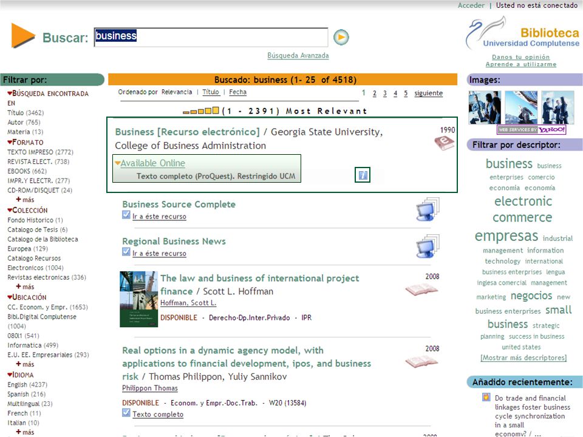This screenshot has width=583, height=437.
Task: Open the Danos tu opinión link
Action: pyautogui.click(x=520, y=57)
